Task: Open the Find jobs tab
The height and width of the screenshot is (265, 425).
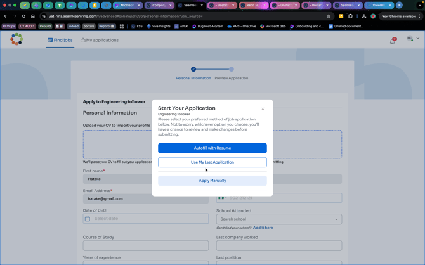Action: click(x=60, y=41)
